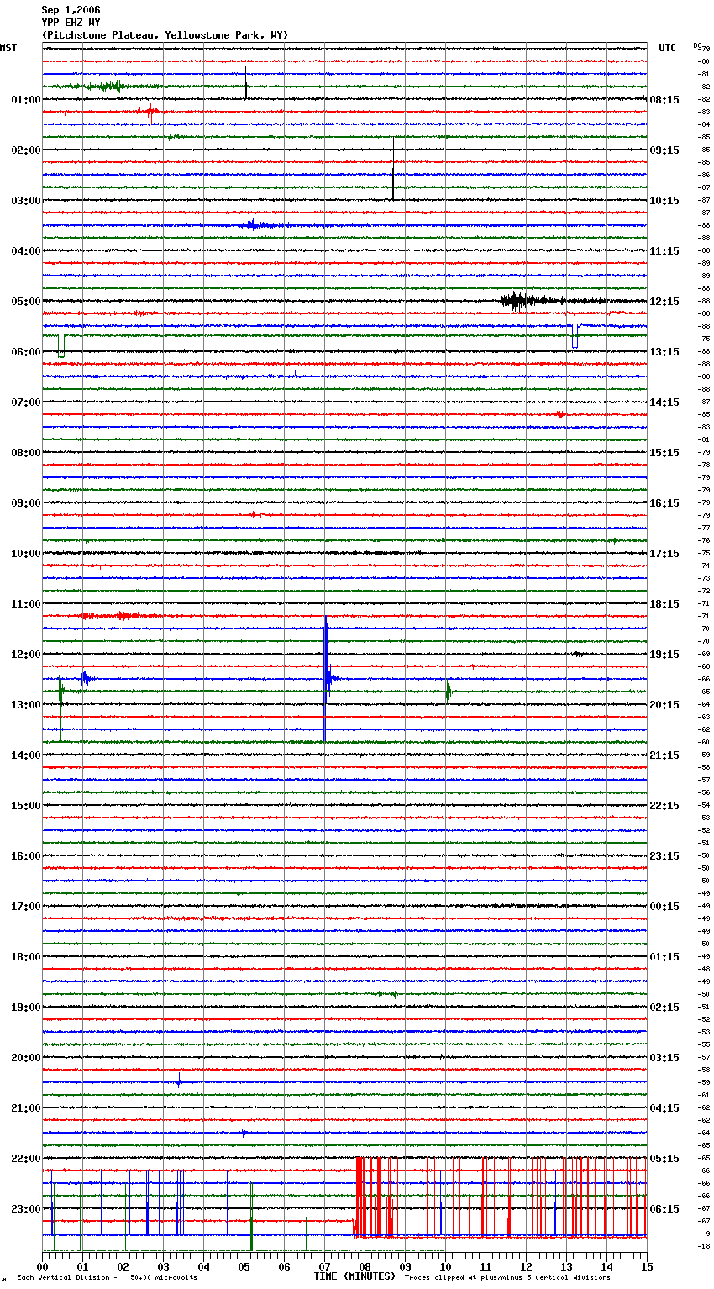Click the "00:15" UTC time label

point(664,907)
